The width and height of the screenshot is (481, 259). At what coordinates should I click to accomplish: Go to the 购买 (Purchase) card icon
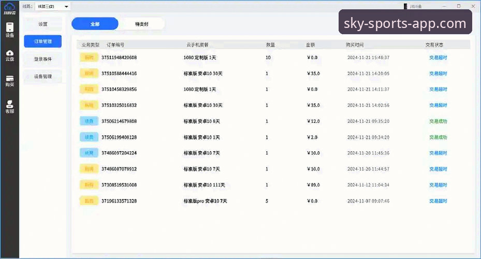pyautogui.click(x=10, y=80)
